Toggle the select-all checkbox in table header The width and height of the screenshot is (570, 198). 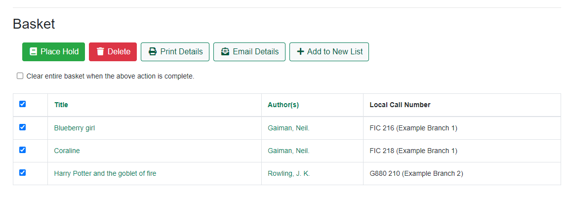point(22,104)
